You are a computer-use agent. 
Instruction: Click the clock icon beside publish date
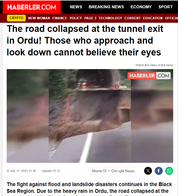coord(8,171)
